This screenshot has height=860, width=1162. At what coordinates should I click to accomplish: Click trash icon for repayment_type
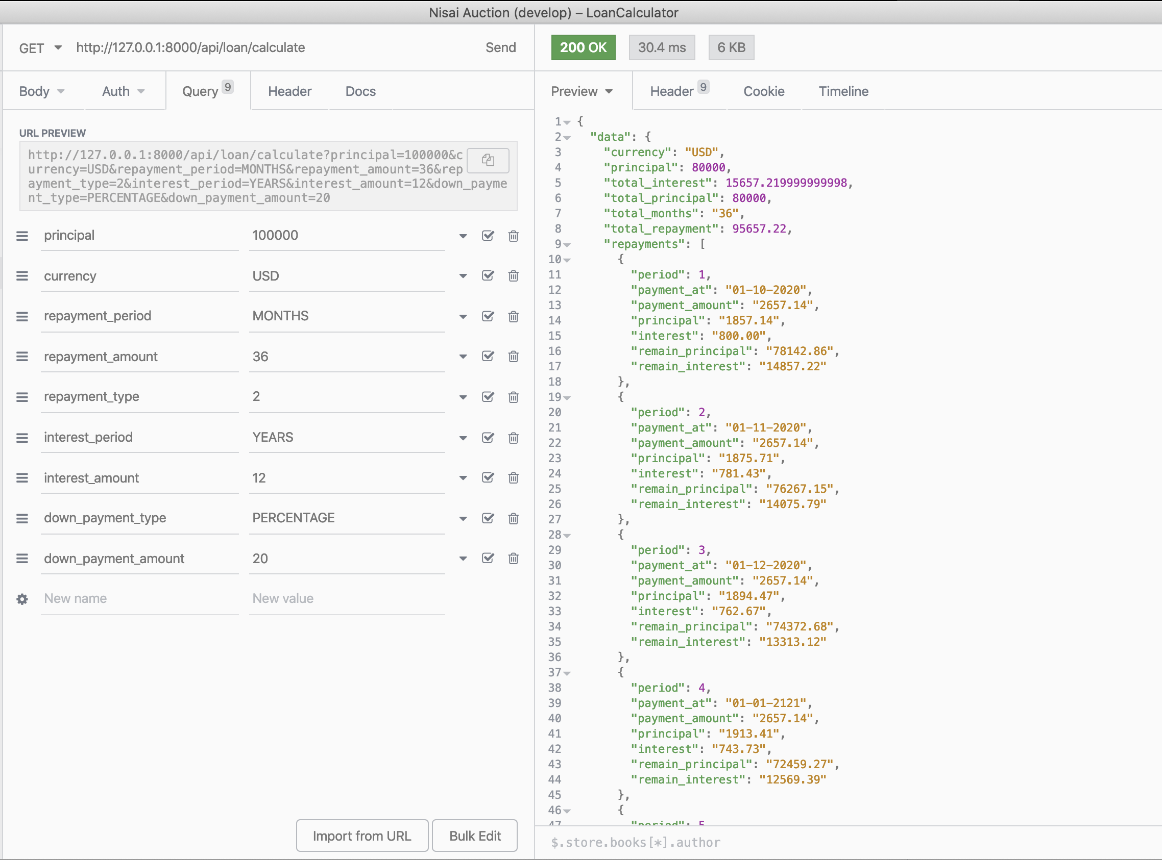[513, 397]
